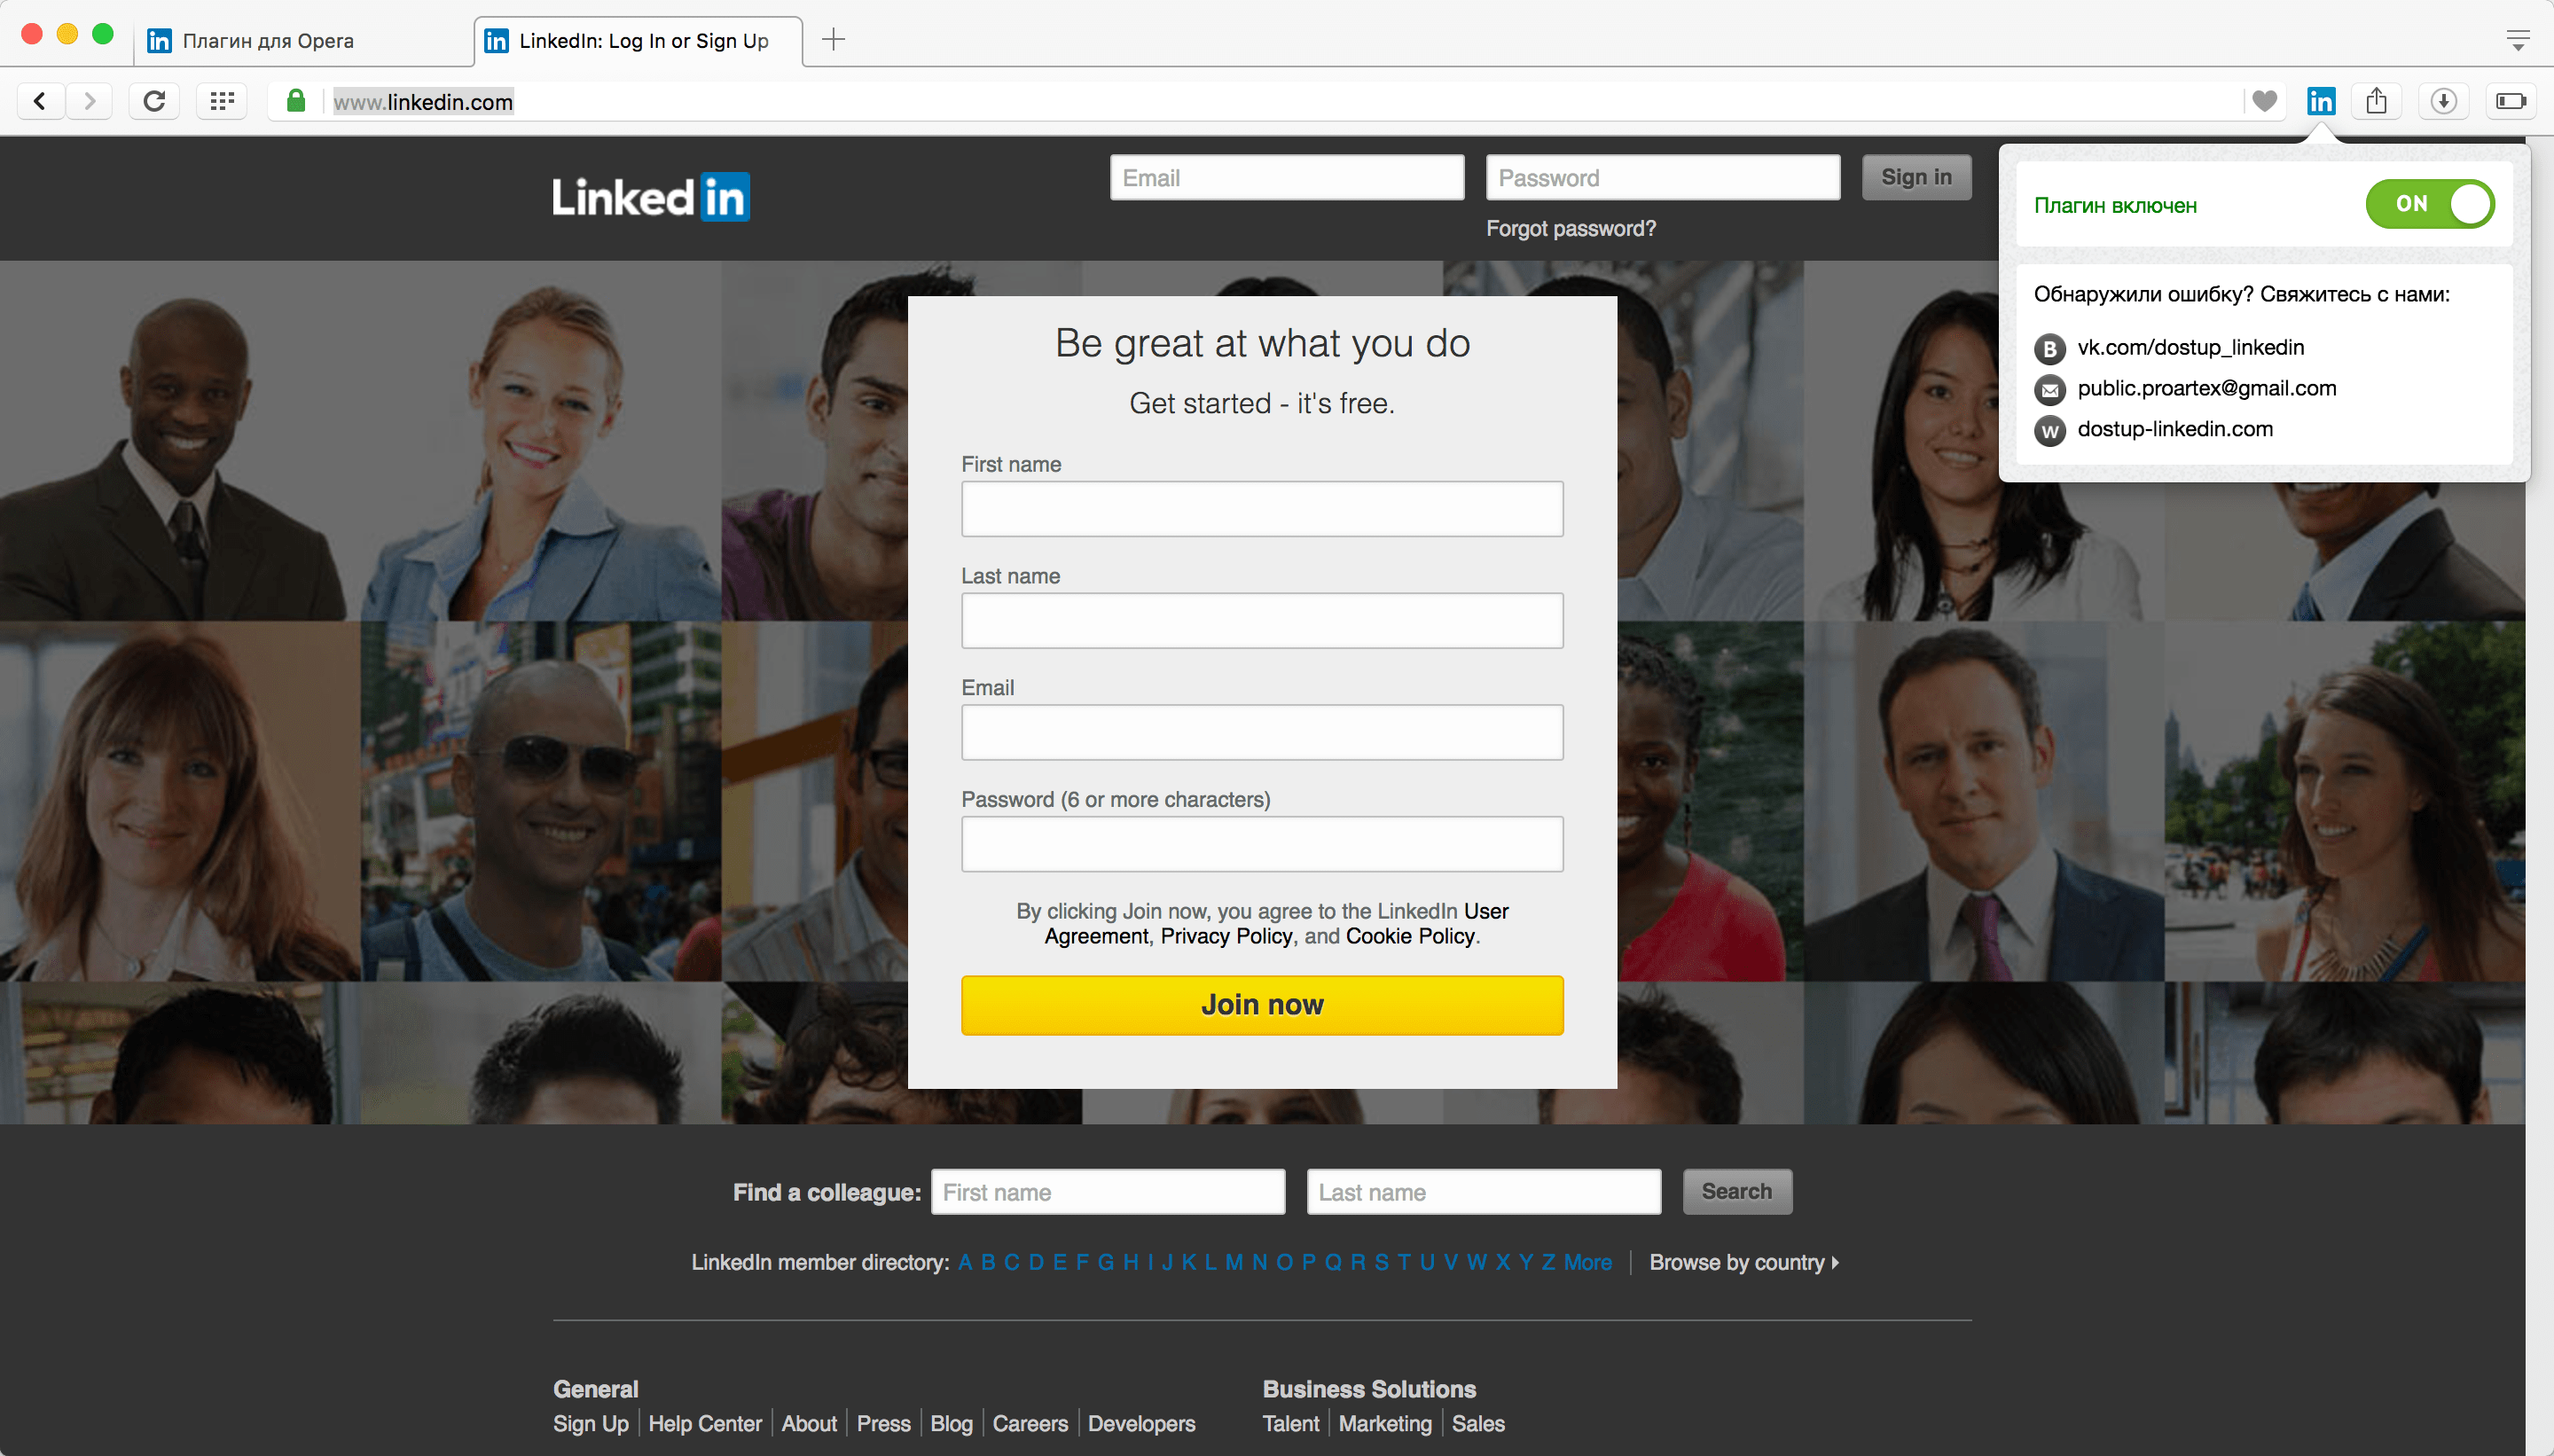
Task: Click the Join now button
Action: click(1263, 1004)
